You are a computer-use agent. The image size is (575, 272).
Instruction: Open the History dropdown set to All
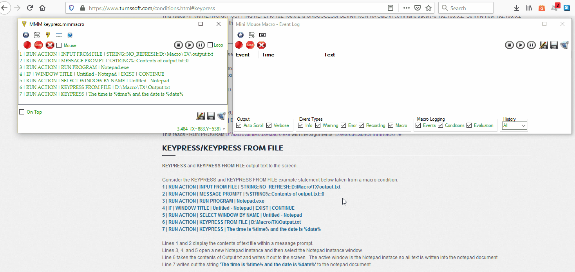click(515, 126)
